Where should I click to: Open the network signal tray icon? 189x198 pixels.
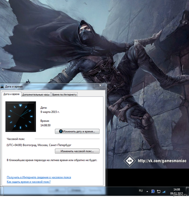click(x=164, y=192)
